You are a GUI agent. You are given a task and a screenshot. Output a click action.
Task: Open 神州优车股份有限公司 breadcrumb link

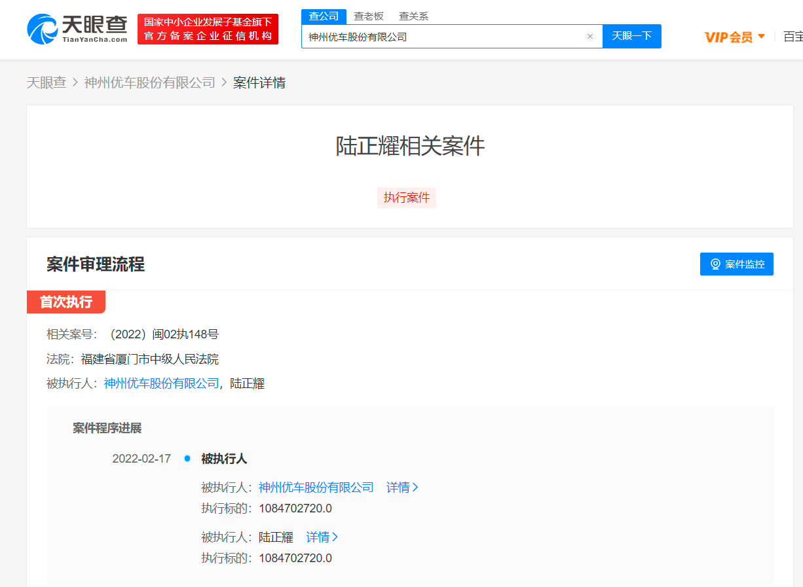(149, 82)
